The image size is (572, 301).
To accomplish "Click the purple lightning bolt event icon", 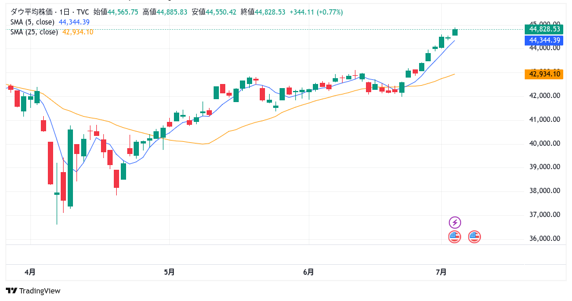I will [x=455, y=222].
